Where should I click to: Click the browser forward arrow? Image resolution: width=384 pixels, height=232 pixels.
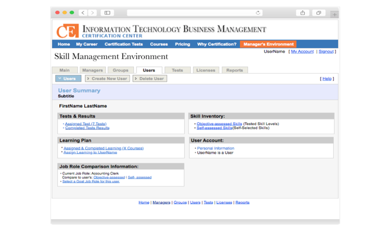coord(92,13)
